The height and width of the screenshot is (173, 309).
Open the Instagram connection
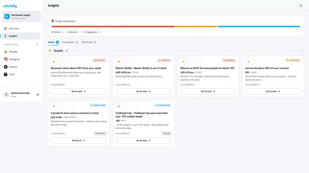pos(21,59)
